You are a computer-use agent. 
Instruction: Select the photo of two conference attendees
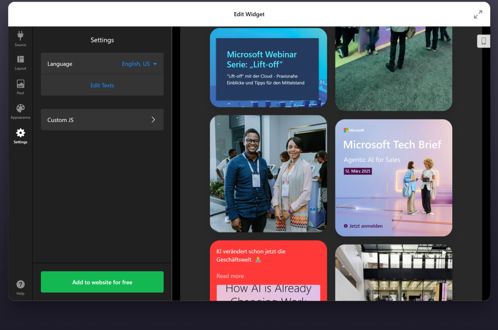pos(268,173)
